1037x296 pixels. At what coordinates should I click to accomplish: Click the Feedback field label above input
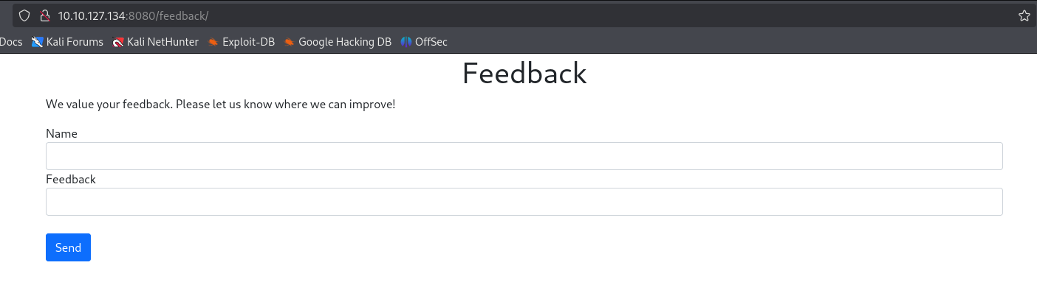(71, 179)
